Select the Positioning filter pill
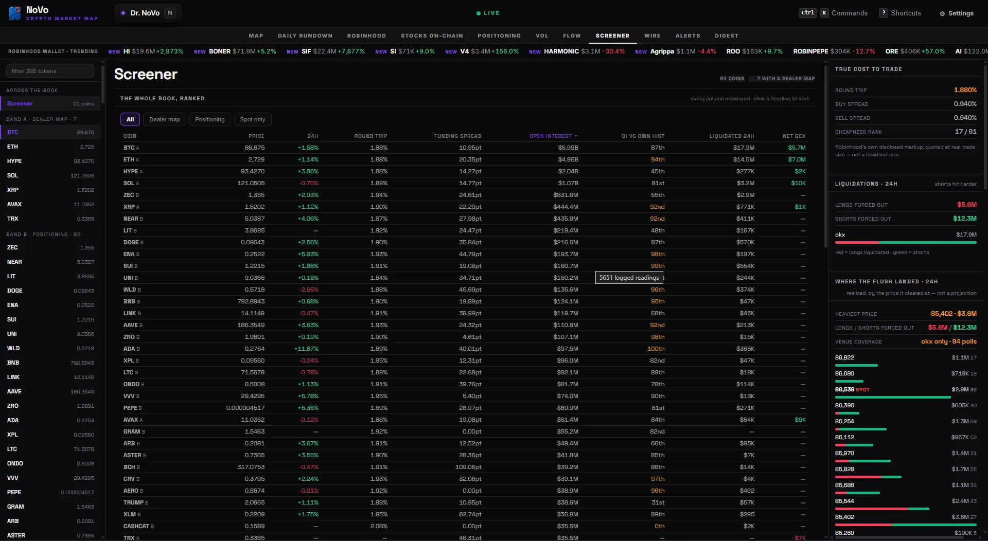This screenshot has width=988, height=541. (x=210, y=119)
